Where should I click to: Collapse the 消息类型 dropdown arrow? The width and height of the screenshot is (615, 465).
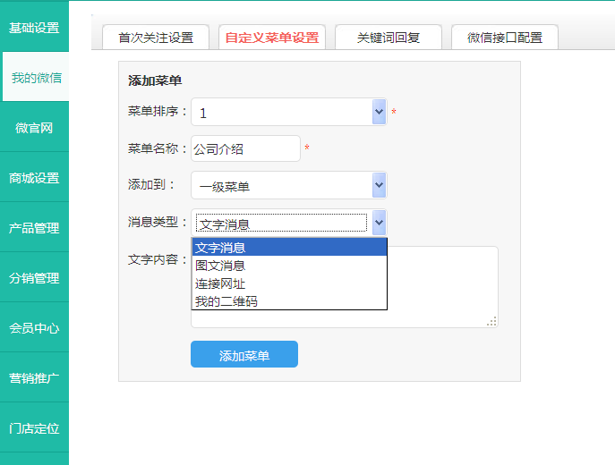(x=379, y=223)
